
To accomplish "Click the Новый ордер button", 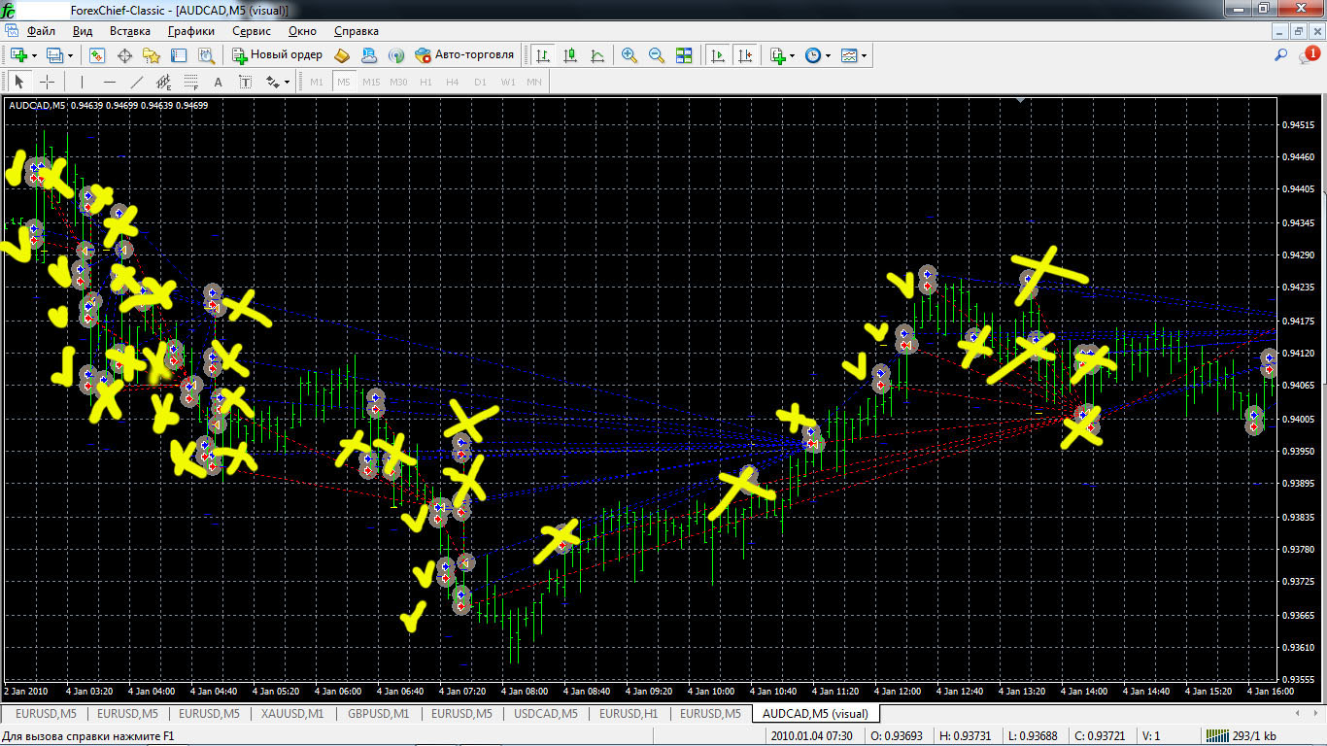I will [277, 55].
